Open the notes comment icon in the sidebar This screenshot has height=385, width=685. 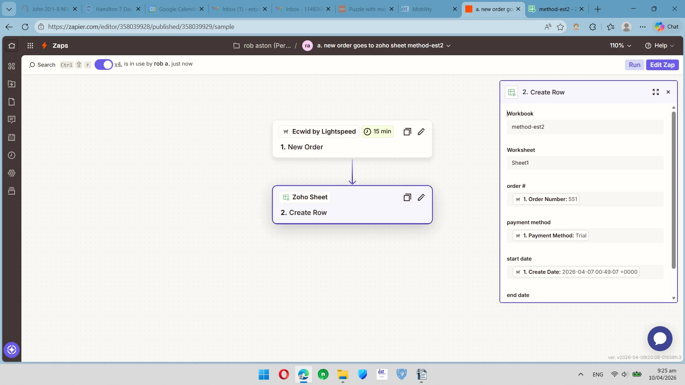click(12, 120)
